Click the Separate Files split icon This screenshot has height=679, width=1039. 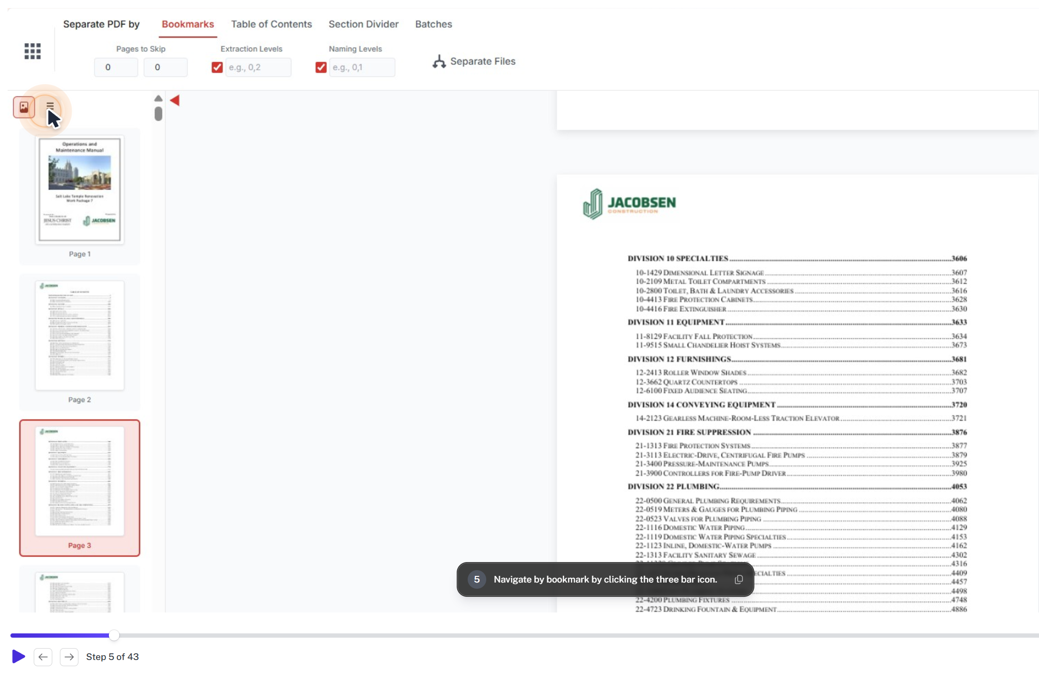pyautogui.click(x=439, y=61)
